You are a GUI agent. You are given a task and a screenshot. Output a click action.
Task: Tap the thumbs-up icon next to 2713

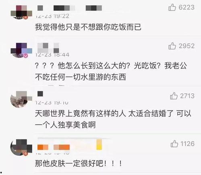[x=174, y=96]
